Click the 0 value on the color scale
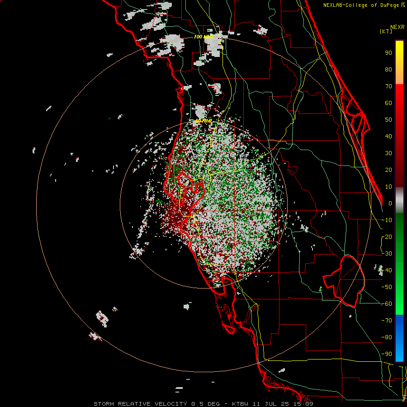This screenshot has width=407, height=407. coord(390,203)
